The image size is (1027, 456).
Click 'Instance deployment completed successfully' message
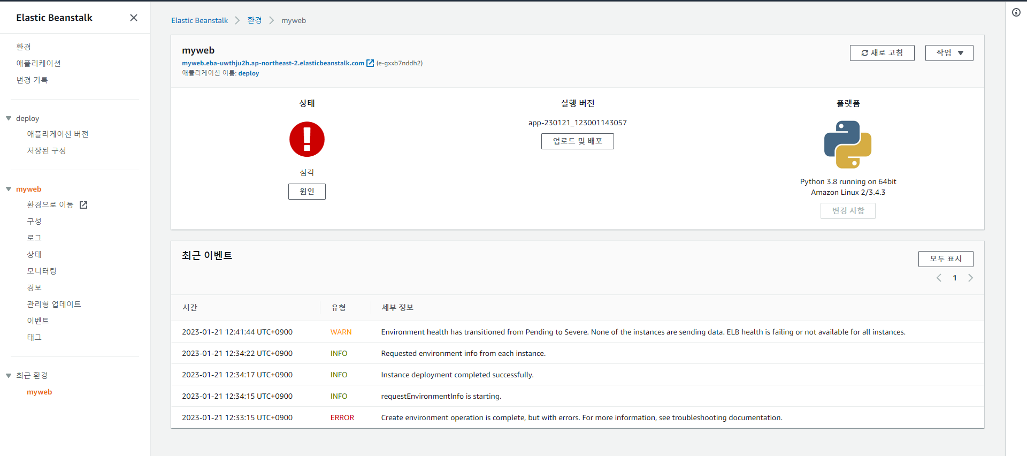(x=457, y=375)
